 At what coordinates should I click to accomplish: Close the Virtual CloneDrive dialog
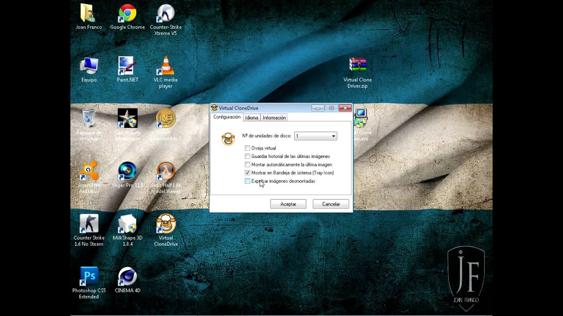345,108
